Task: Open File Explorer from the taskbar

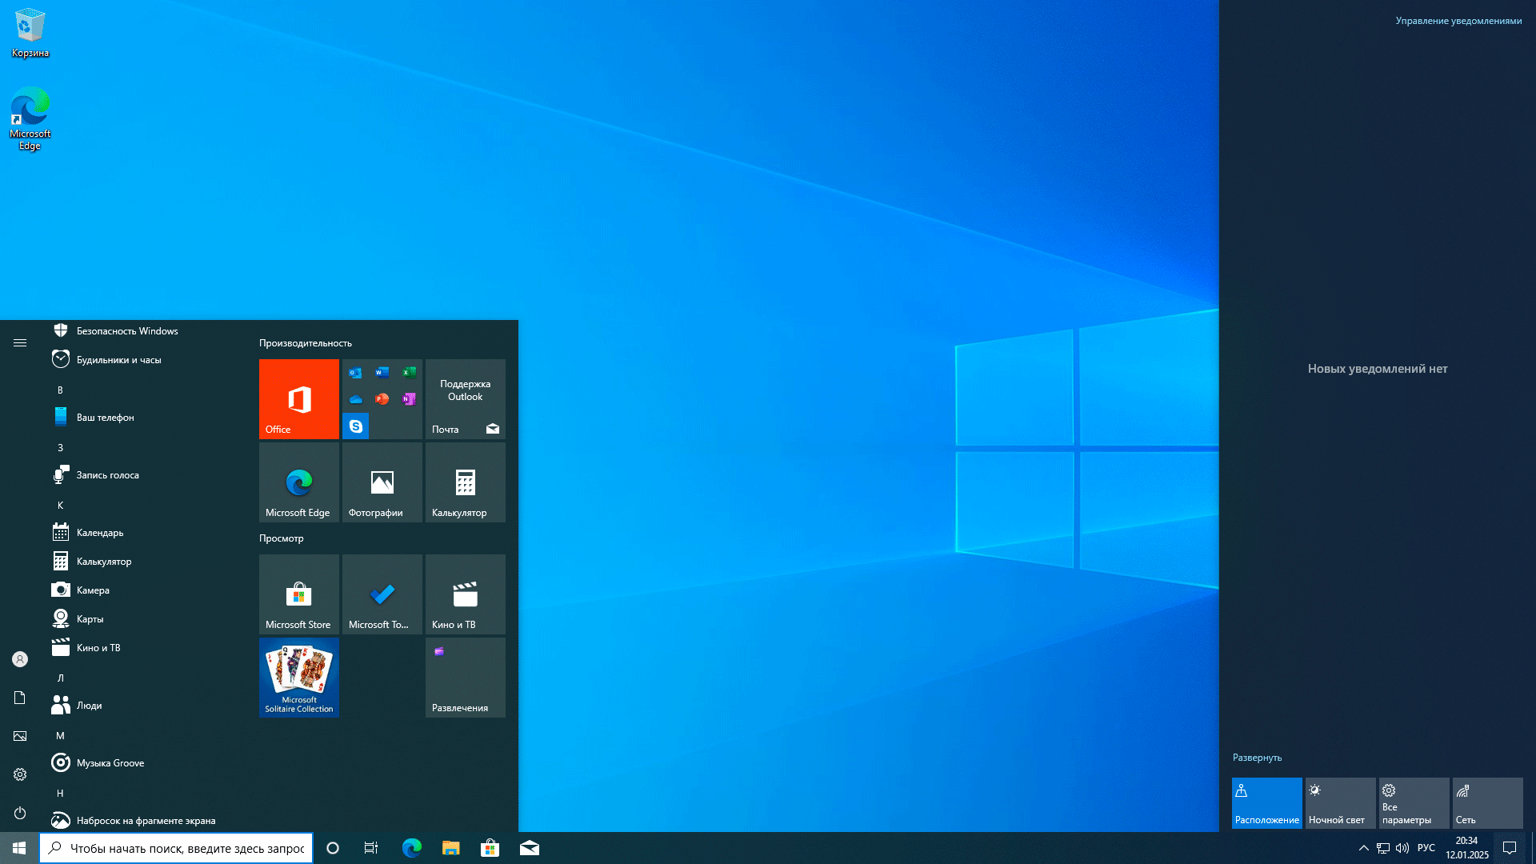Action: [450, 848]
